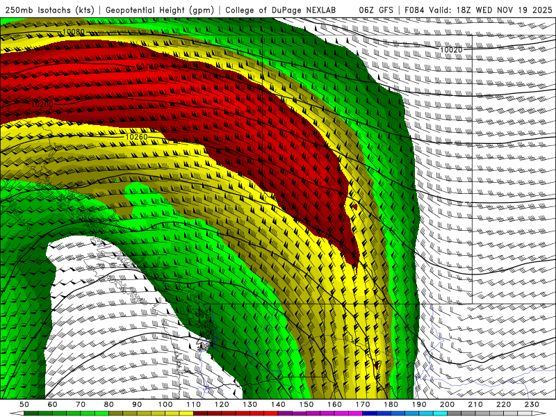Click the 130 value on the color scale

[250, 404]
